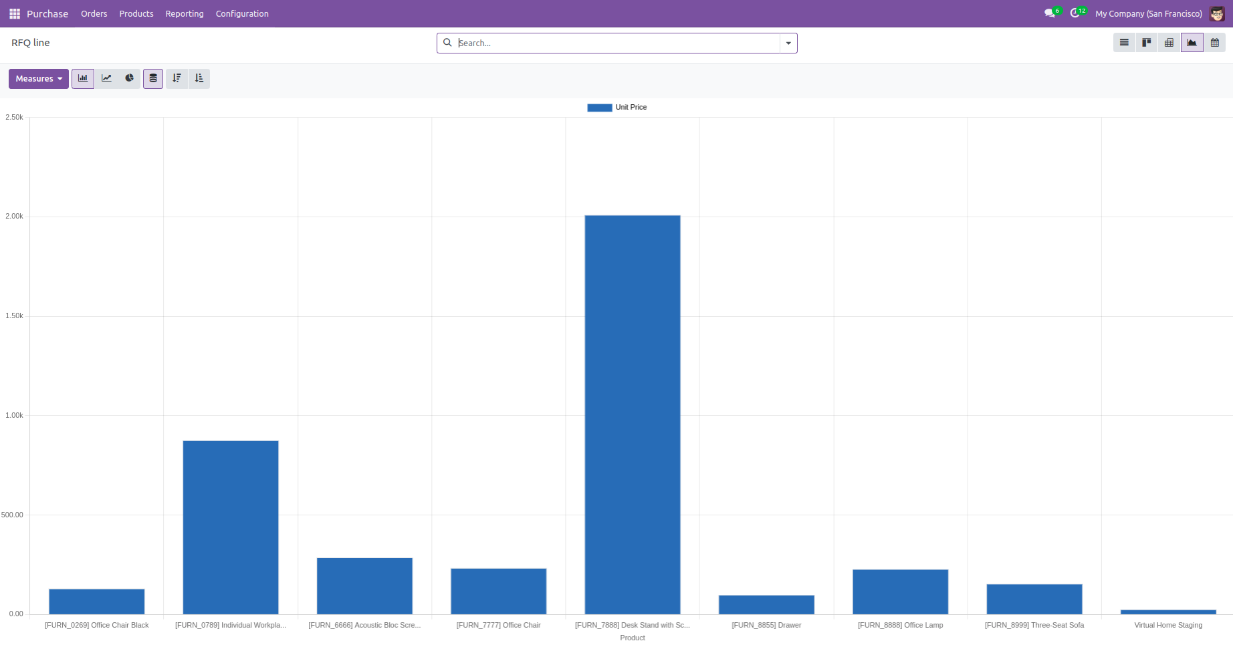Click the "[FURN_0269] Office Chair Black" axis label
1233x645 pixels.
(x=97, y=626)
